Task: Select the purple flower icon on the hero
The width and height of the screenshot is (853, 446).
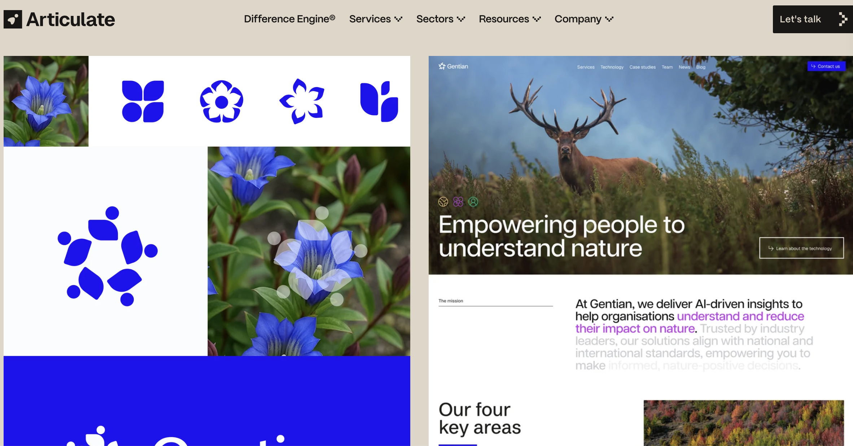Action: (x=458, y=202)
